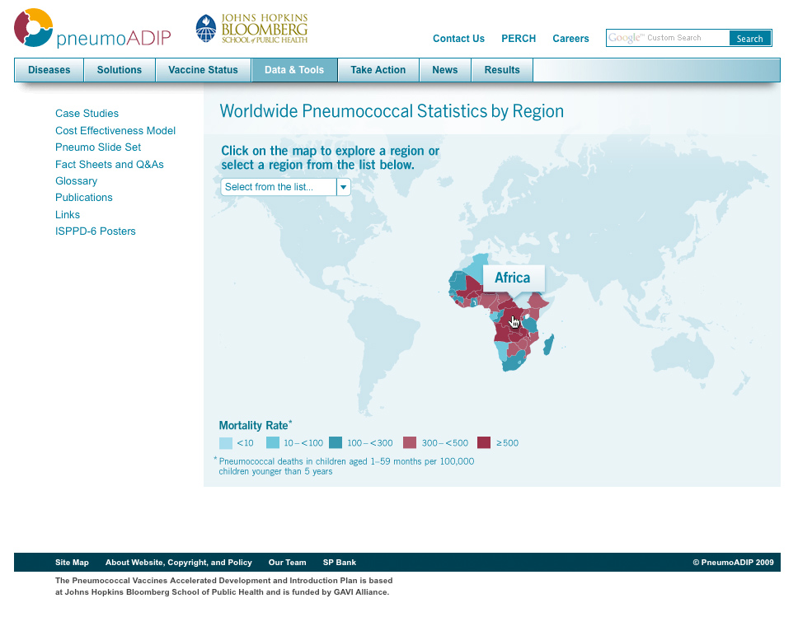Screen dimensions: 798x631
Task: Click the Johns Hopkins Bloomberg School logo
Action: tap(251, 29)
